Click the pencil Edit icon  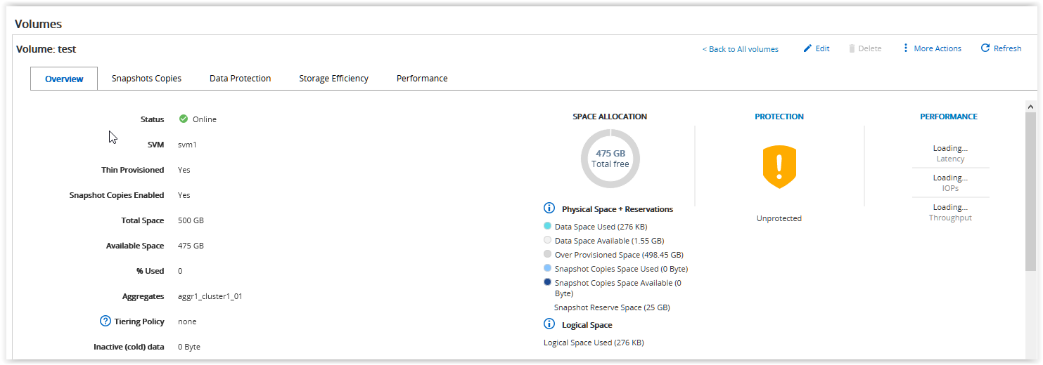(807, 48)
